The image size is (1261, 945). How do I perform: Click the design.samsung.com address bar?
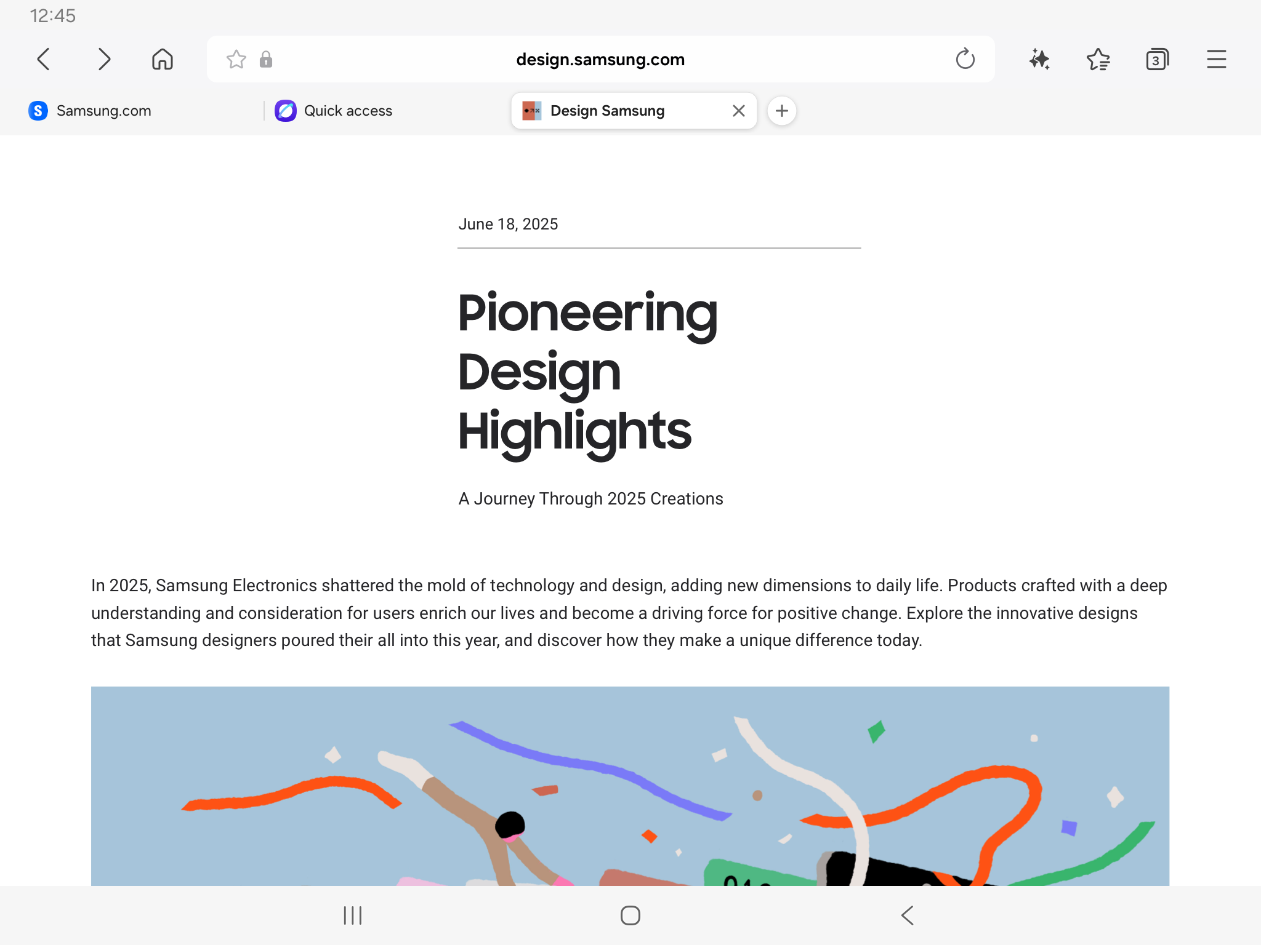[x=600, y=60]
